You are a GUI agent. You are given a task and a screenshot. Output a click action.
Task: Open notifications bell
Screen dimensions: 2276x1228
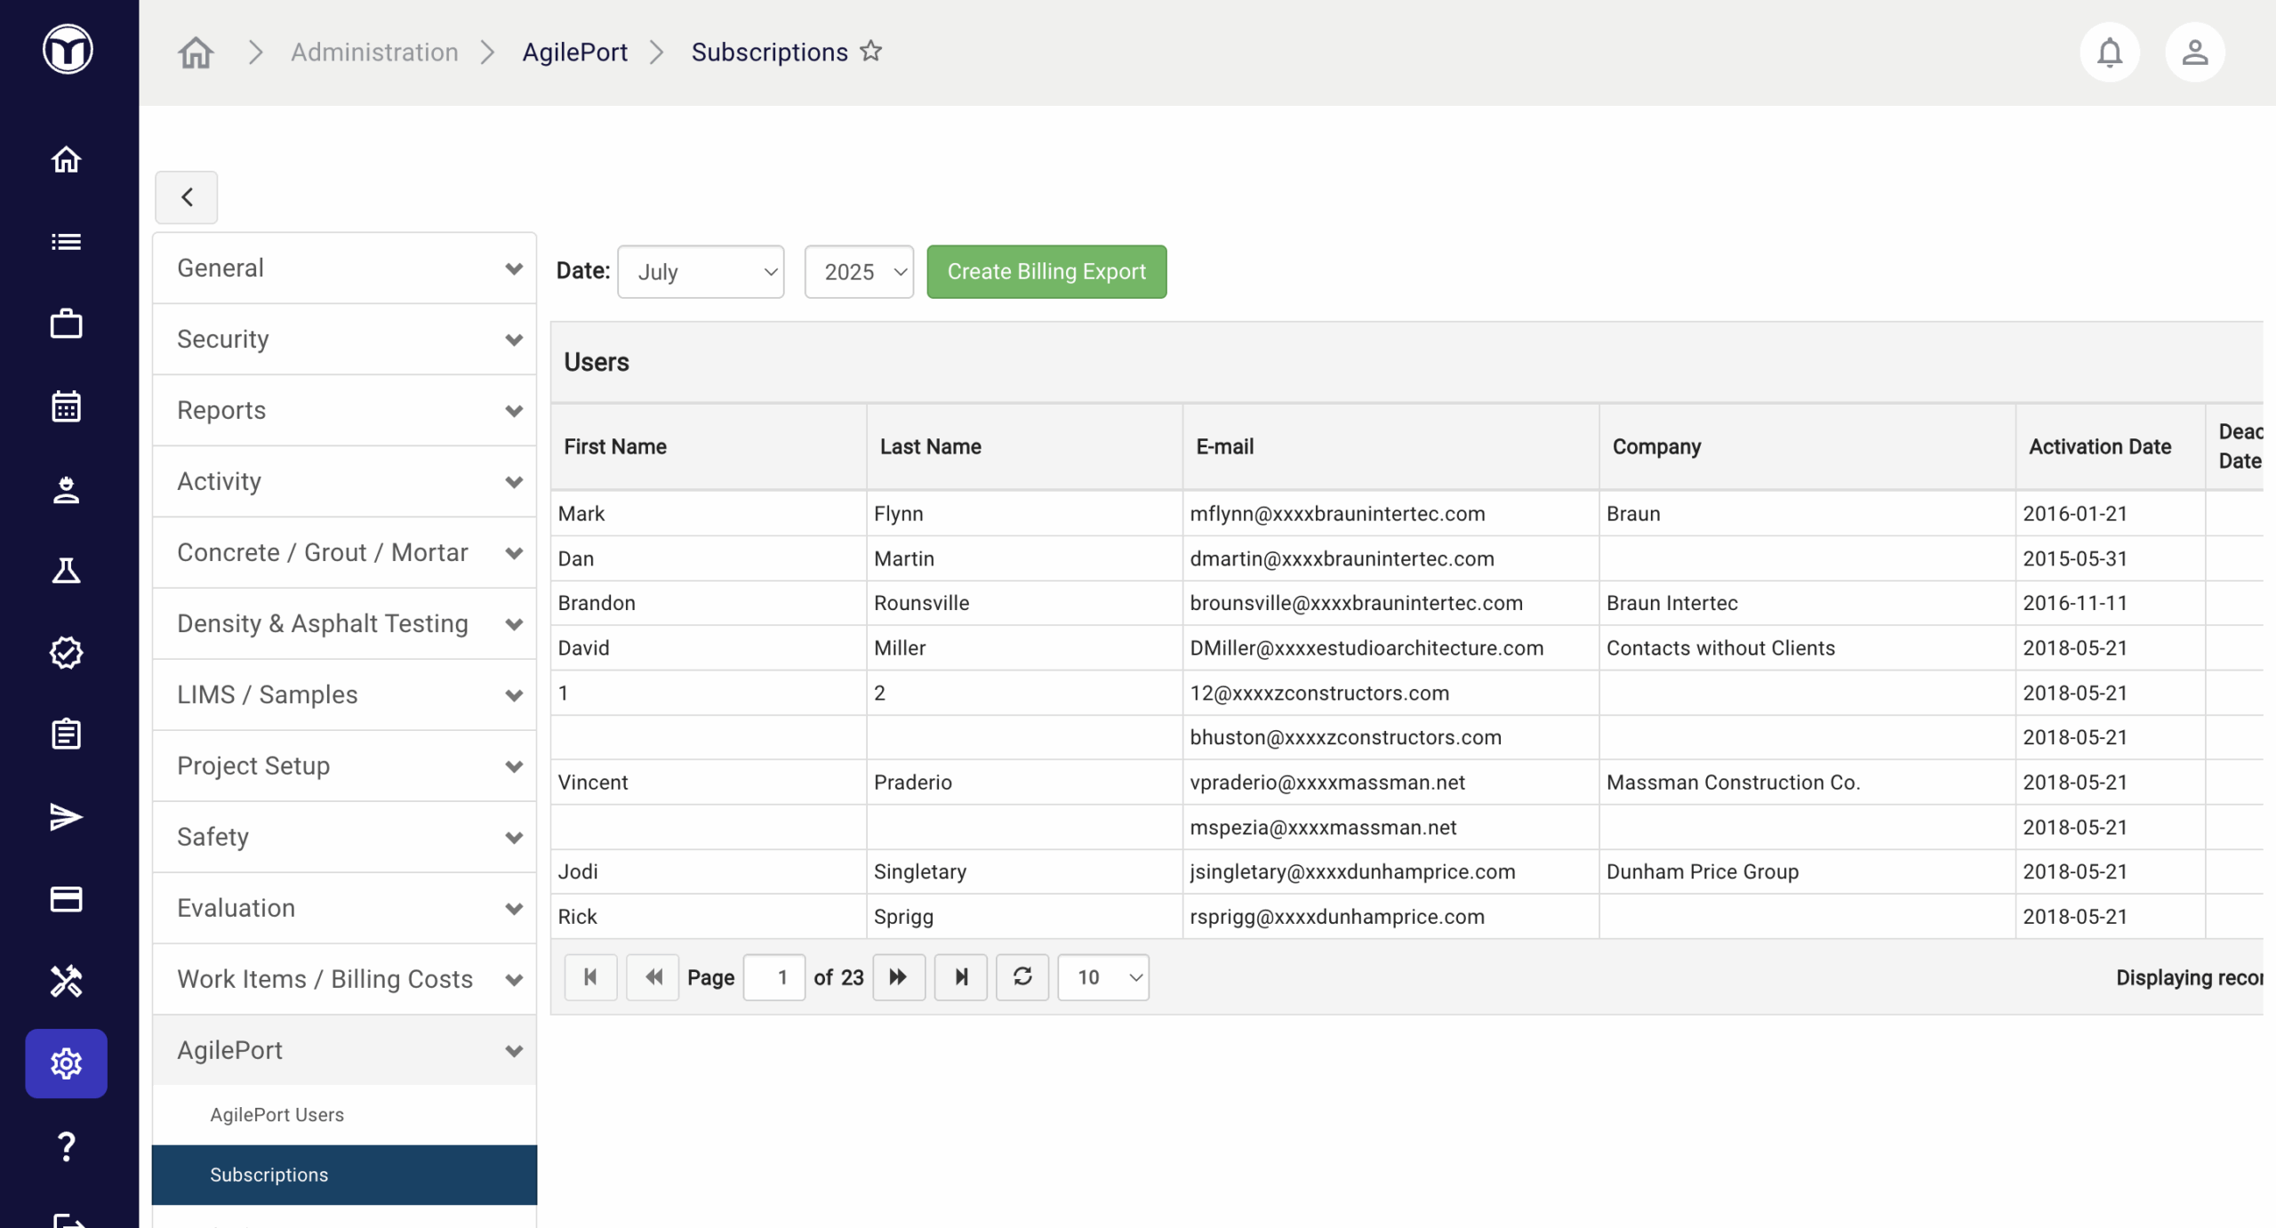pos(2110,52)
